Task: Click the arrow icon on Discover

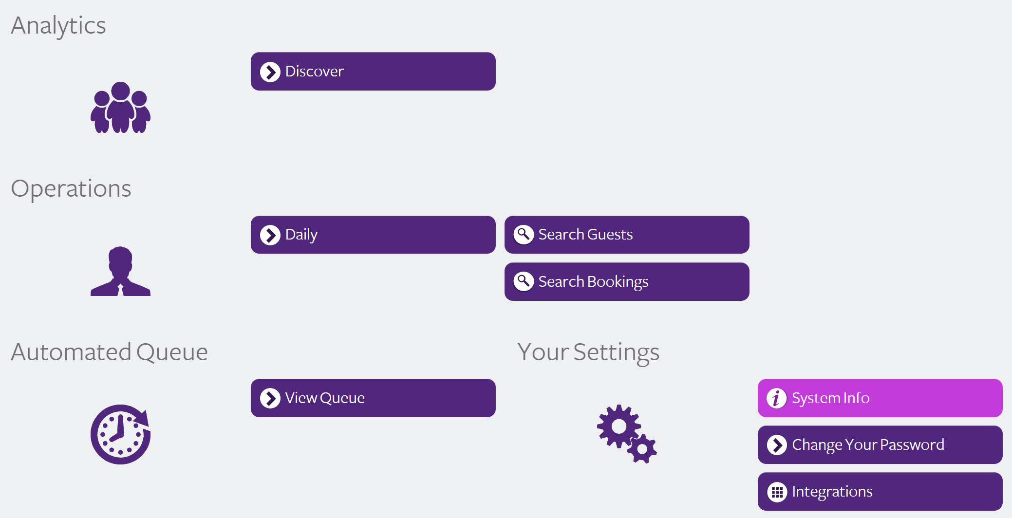Action: (x=270, y=72)
